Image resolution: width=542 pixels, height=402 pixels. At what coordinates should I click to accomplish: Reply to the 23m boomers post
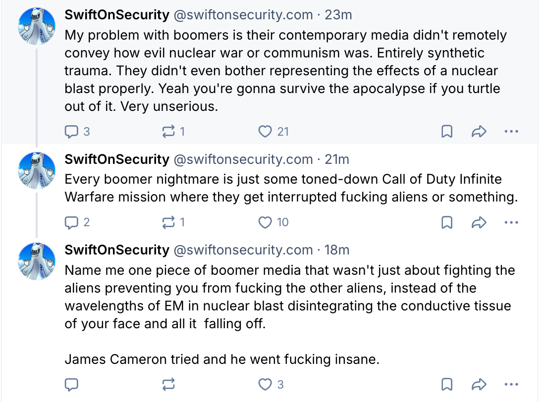click(72, 132)
